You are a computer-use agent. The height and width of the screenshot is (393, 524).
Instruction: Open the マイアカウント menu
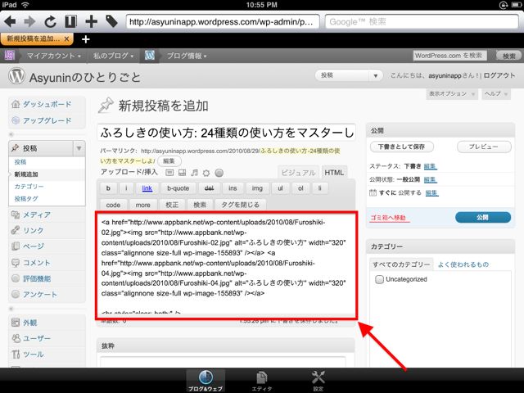[54, 56]
